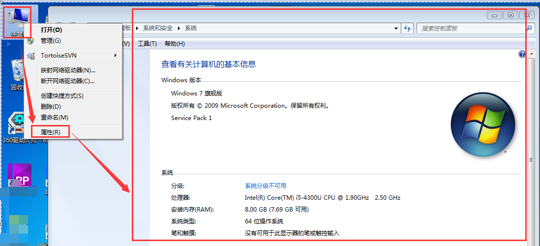Click the Windows 7 logo image

[x=483, y=124]
